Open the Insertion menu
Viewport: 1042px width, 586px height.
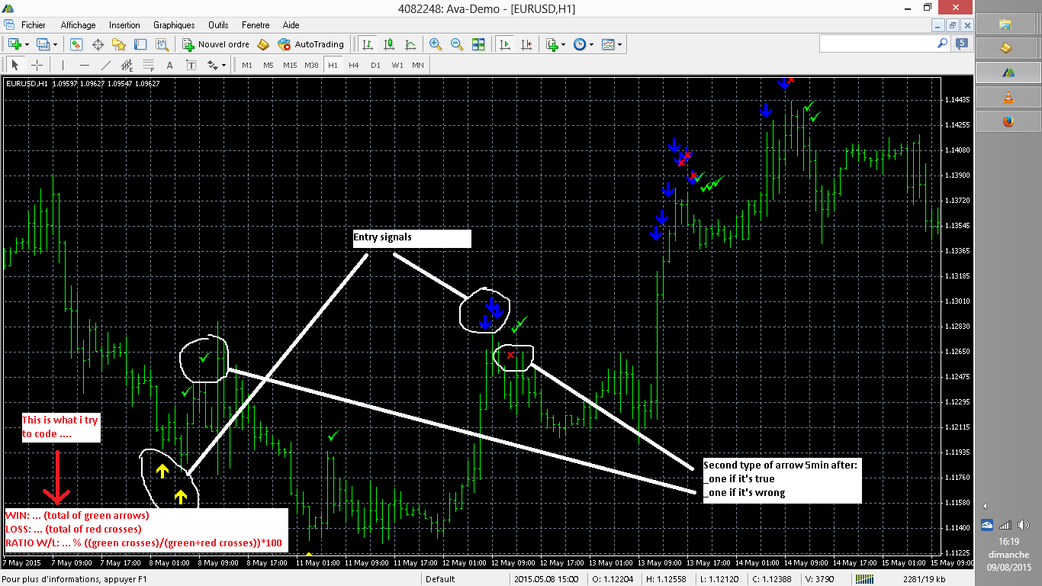(x=124, y=24)
